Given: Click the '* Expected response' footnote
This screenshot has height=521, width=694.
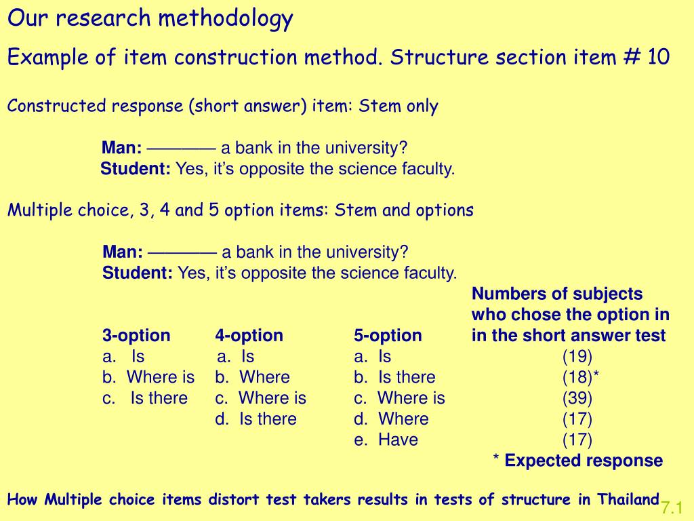Looking at the screenshot, I should [578, 461].
